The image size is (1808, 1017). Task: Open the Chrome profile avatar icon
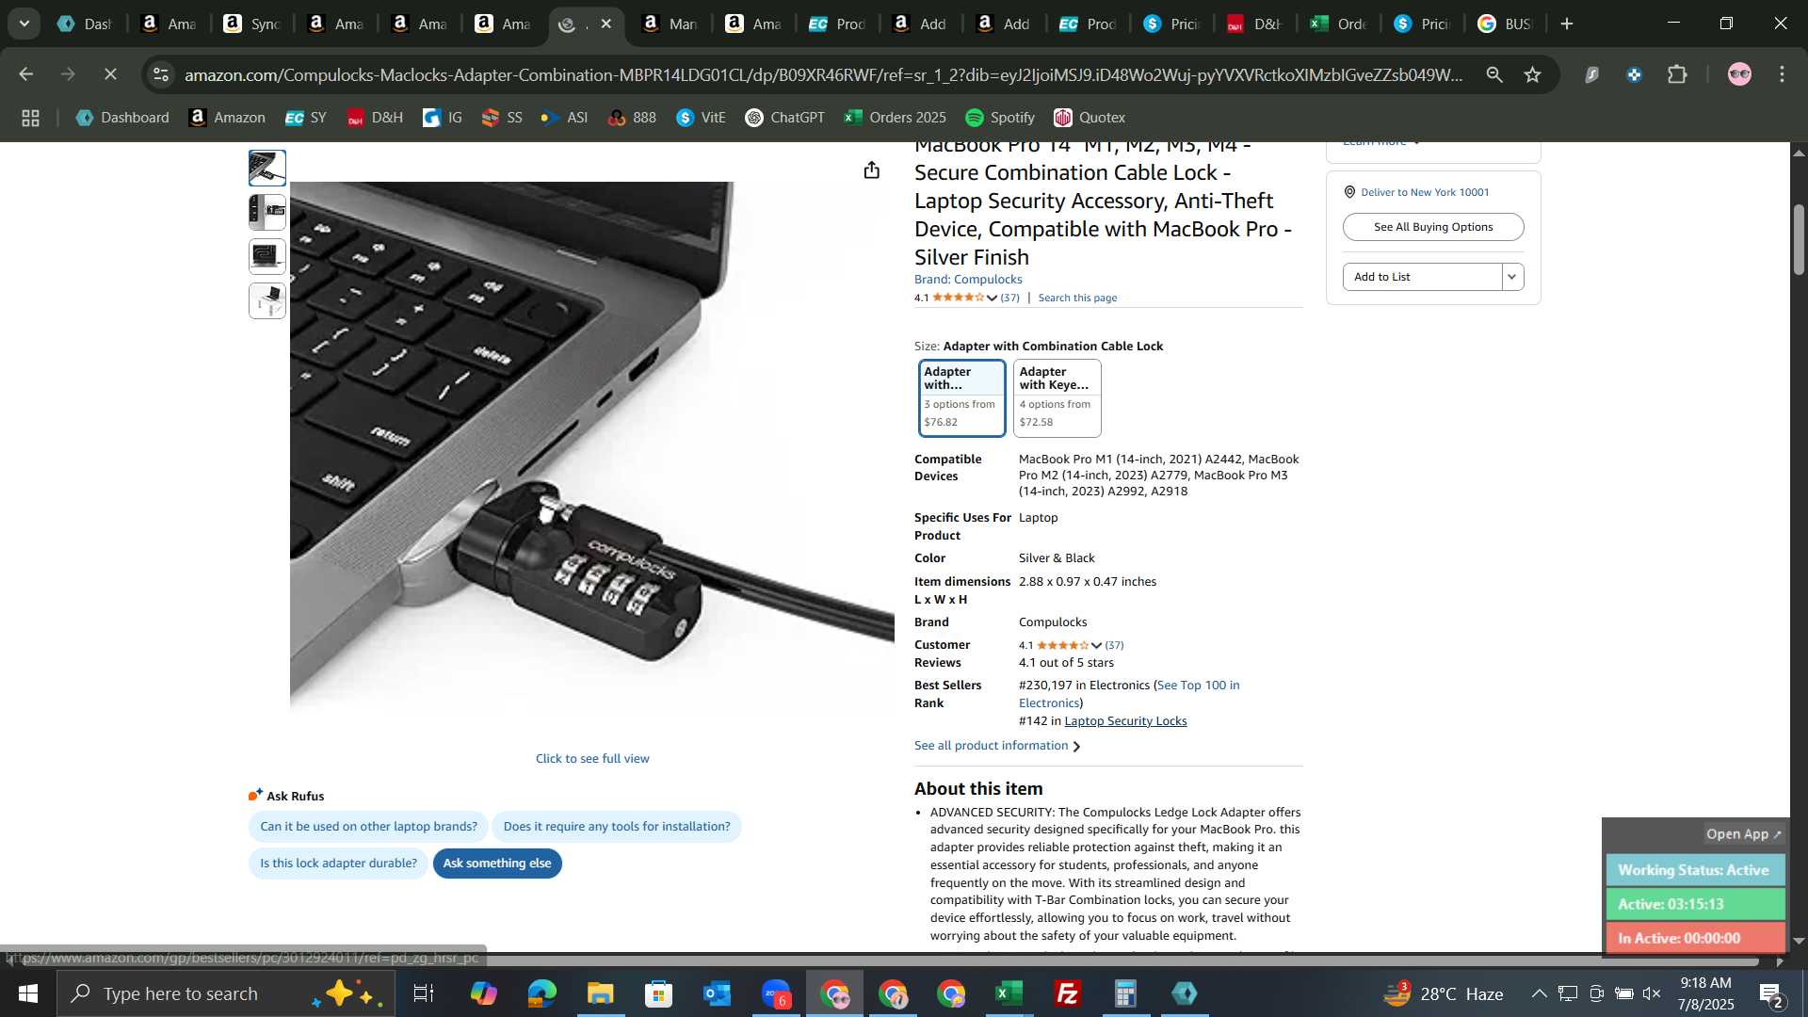coord(1739,74)
